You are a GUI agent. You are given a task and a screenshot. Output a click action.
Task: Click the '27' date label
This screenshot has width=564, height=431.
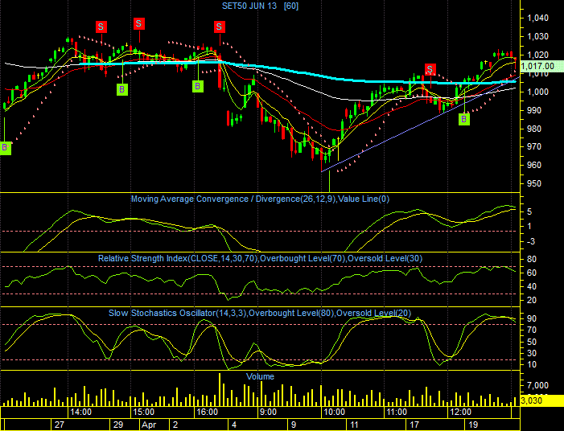pos(60,425)
